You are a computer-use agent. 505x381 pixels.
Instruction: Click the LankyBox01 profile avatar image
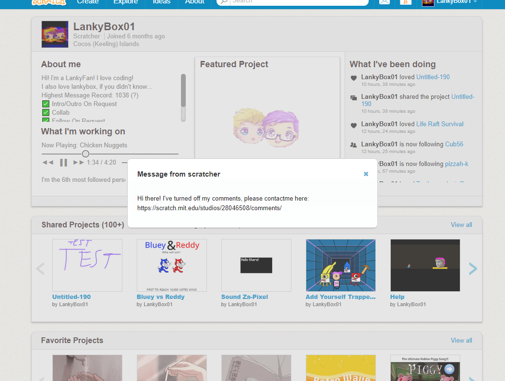point(55,35)
